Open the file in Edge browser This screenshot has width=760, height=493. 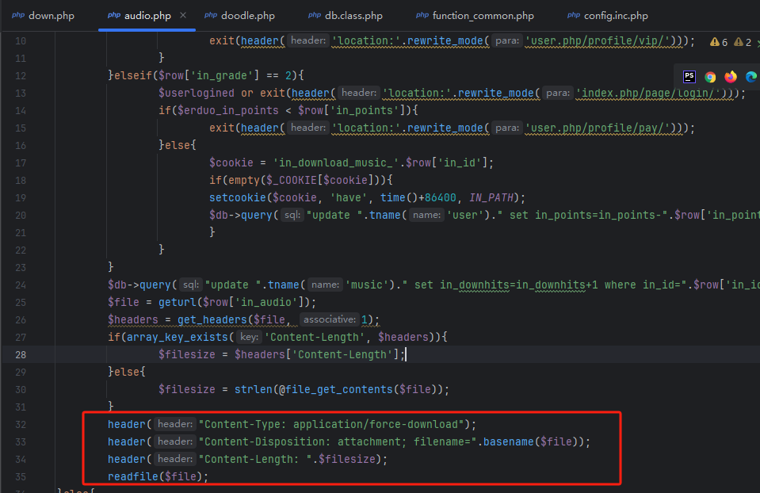click(750, 77)
